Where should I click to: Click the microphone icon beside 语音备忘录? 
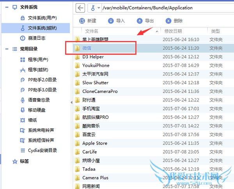click(x=23, y=100)
